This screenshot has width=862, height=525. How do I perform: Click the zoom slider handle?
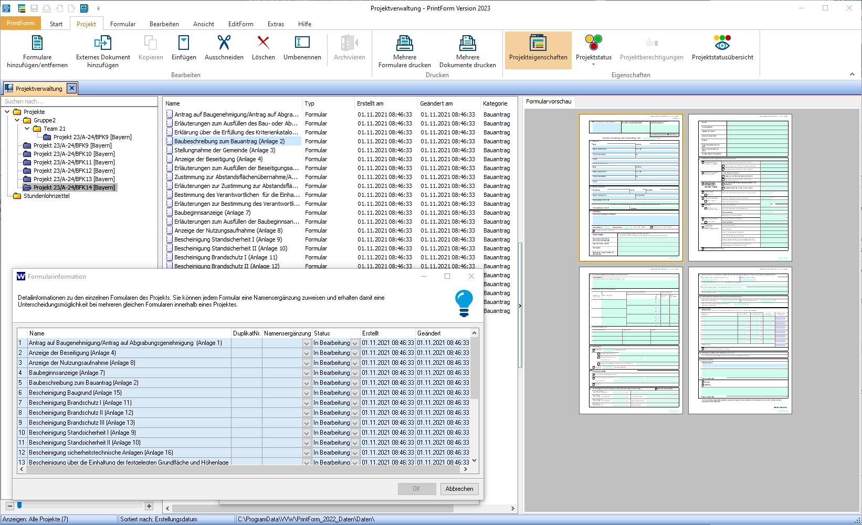19,506
